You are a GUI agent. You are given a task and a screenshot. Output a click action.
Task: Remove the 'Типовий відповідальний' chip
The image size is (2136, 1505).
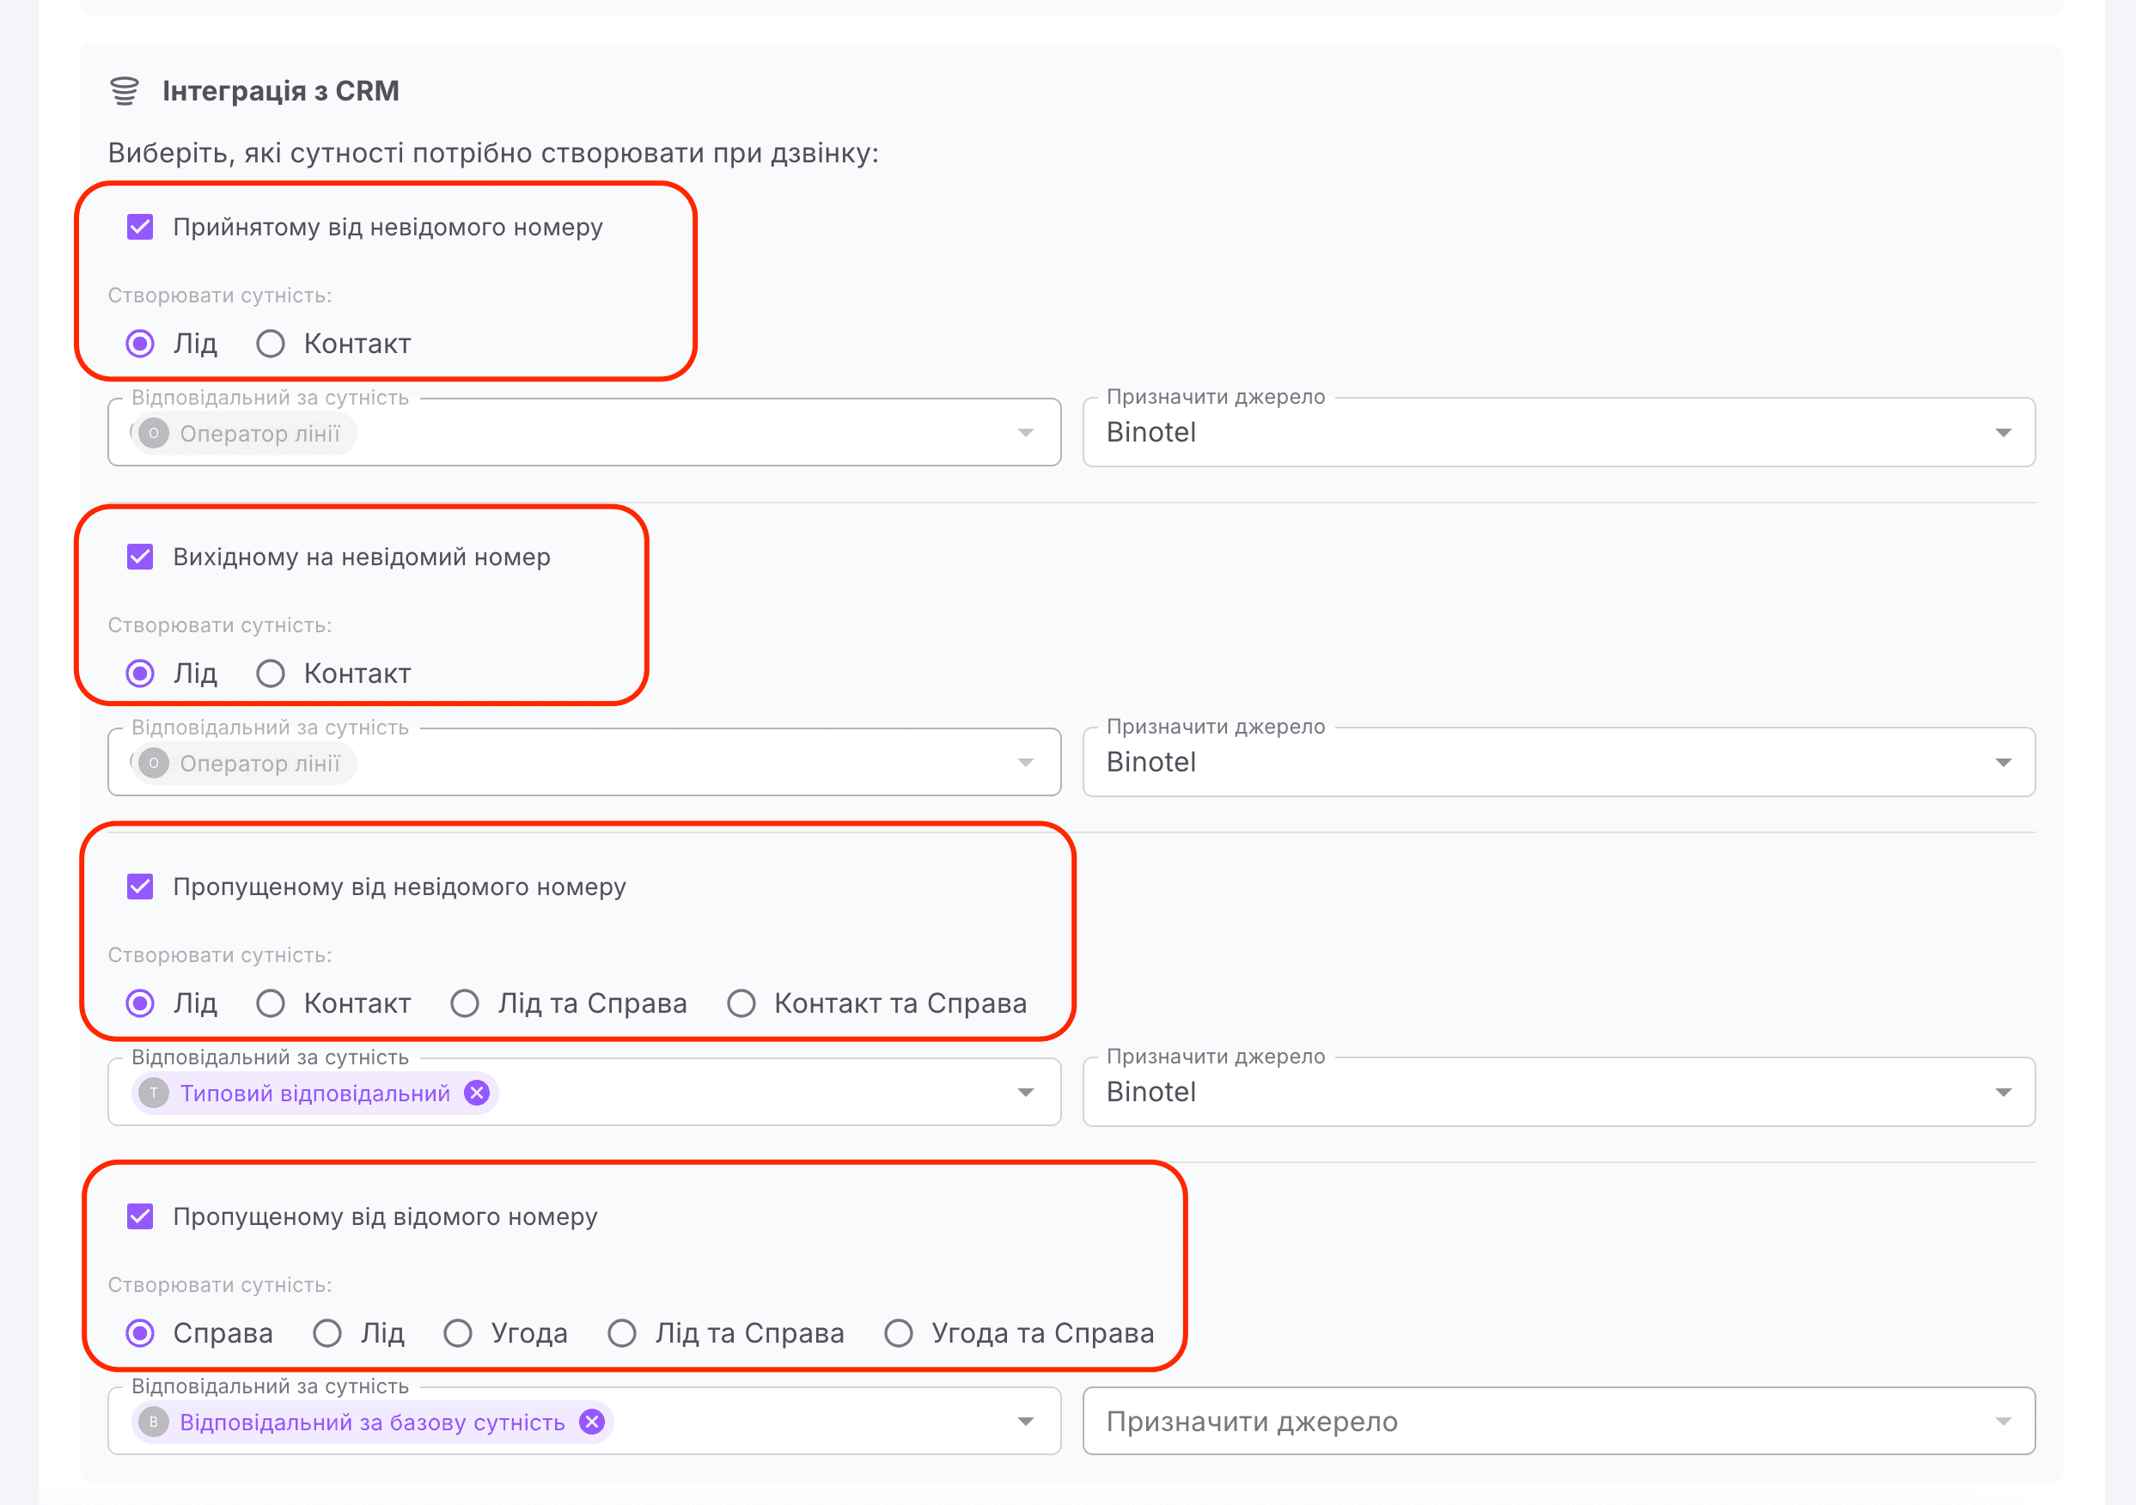(476, 1093)
